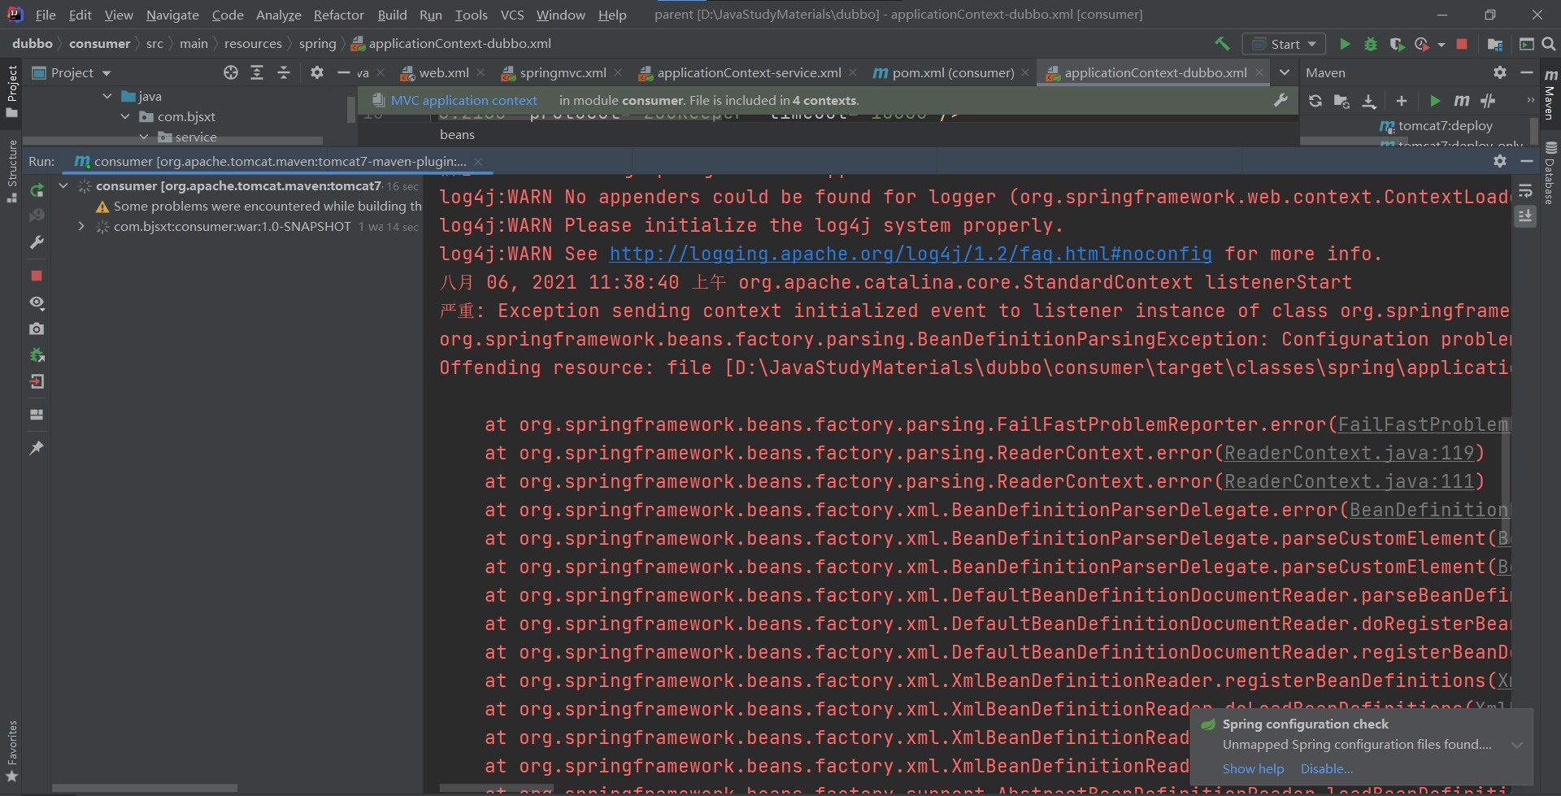Viewport: 1561px width, 796px height.
Task: Switch to the web.xml tab
Action: [442, 72]
